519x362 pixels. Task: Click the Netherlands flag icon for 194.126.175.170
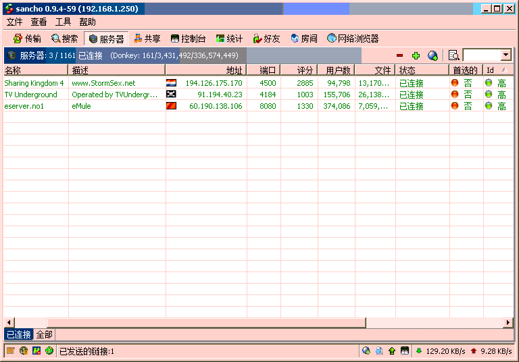[x=171, y=82]
